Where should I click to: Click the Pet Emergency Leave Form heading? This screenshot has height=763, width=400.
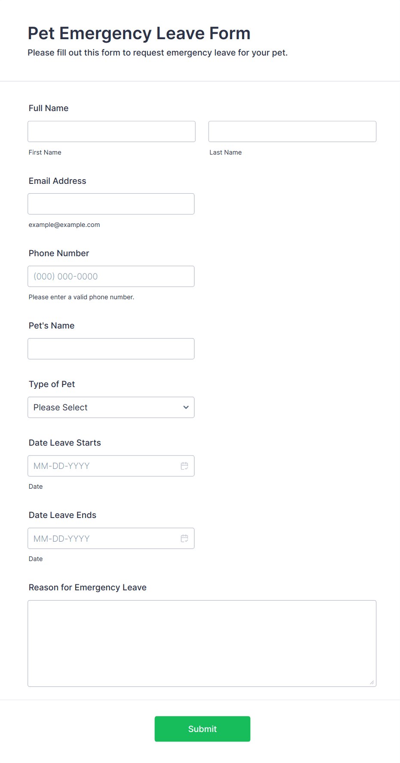139,33
